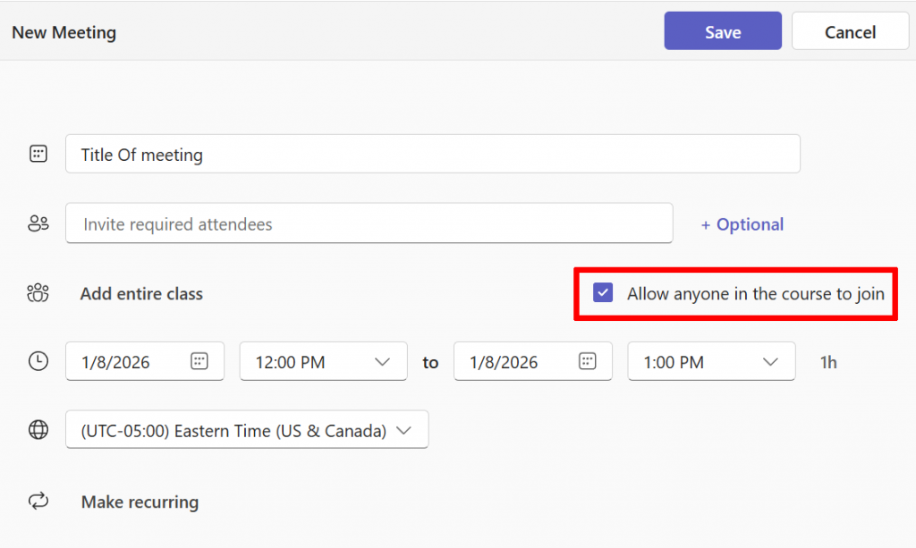Screen dimensions: 916x548
Task: Select Add entire class
Action: tap(141, 293)
